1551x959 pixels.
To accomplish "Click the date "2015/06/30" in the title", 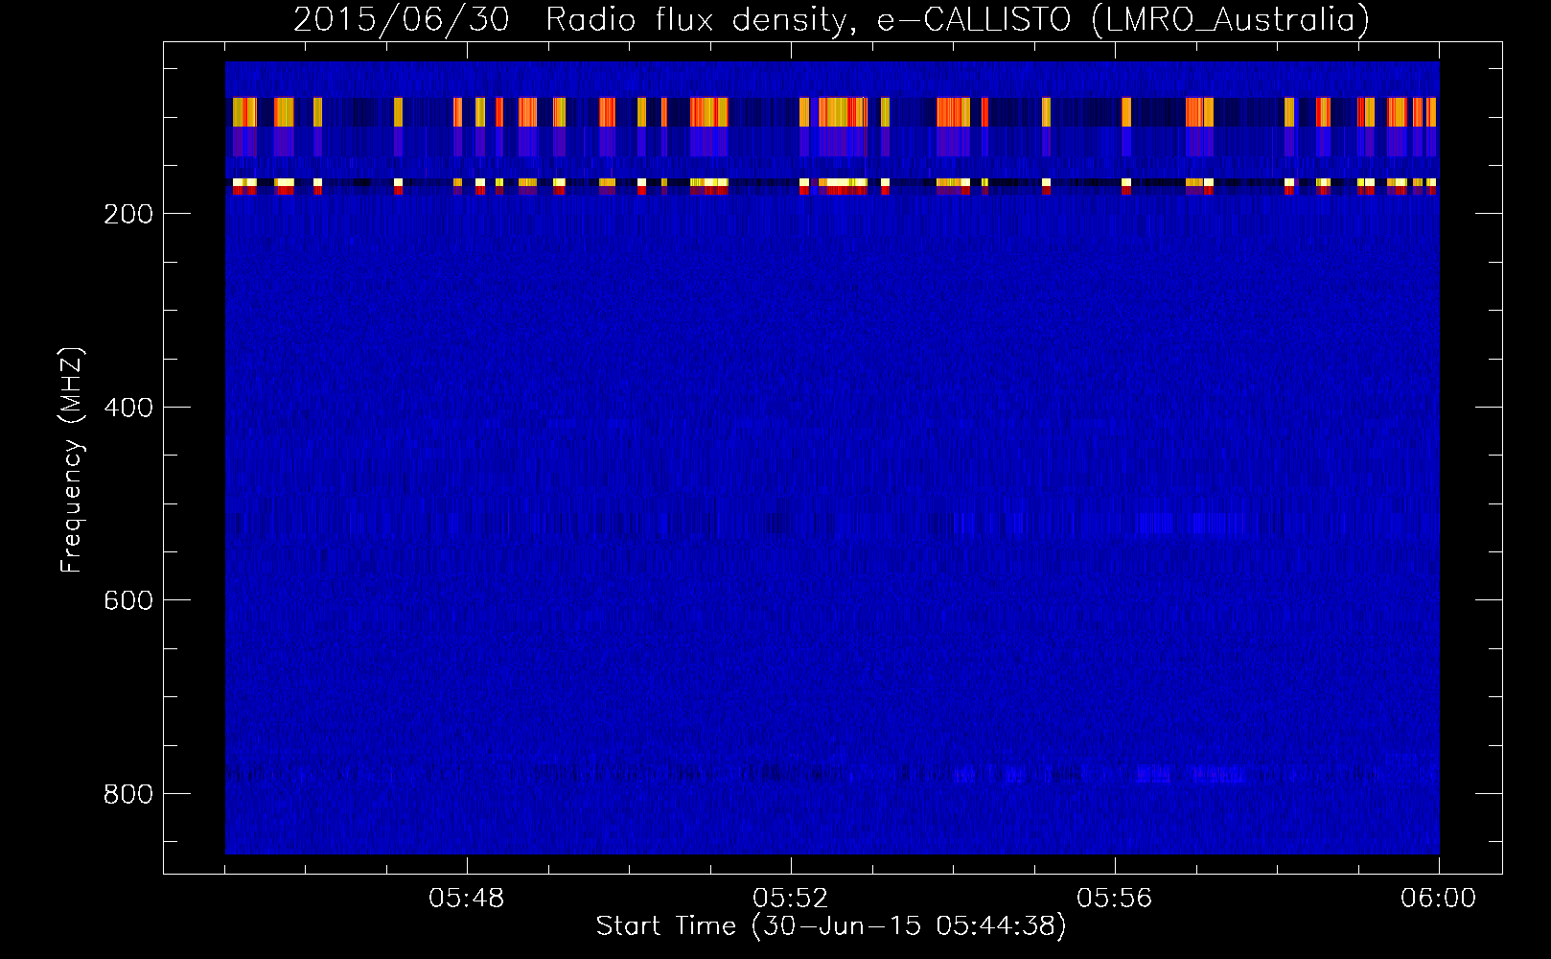I will (x=401, y=18).
